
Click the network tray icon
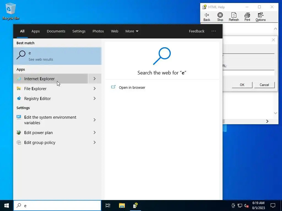[x=240, y=206]
